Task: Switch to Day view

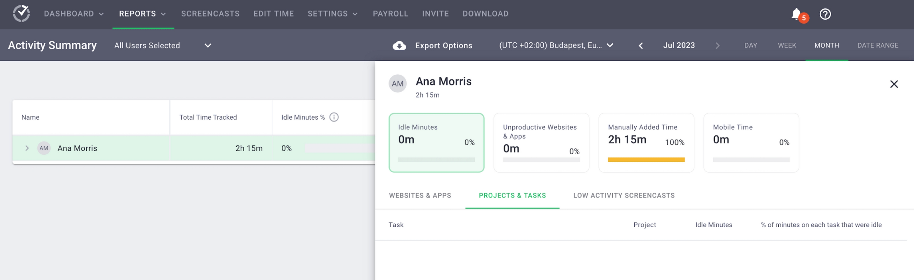Action: [751, 45]
